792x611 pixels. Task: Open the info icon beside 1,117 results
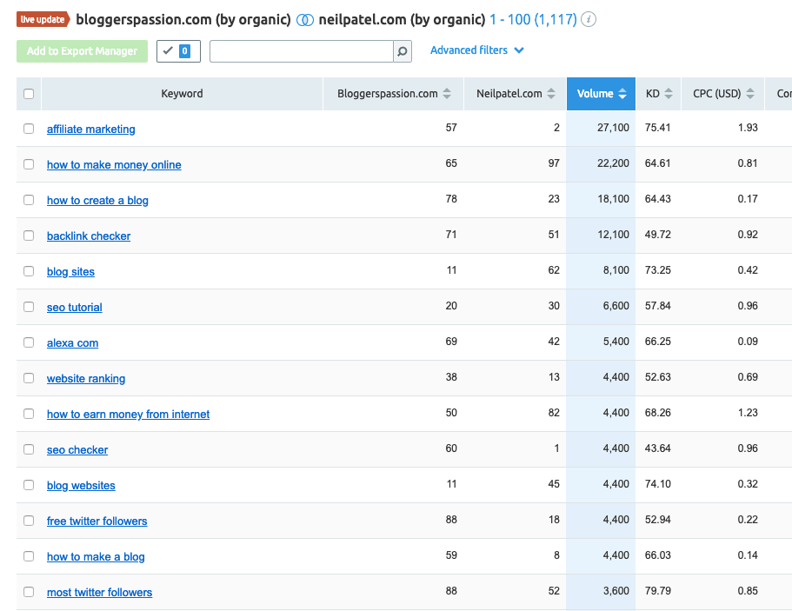coord(589,20)
